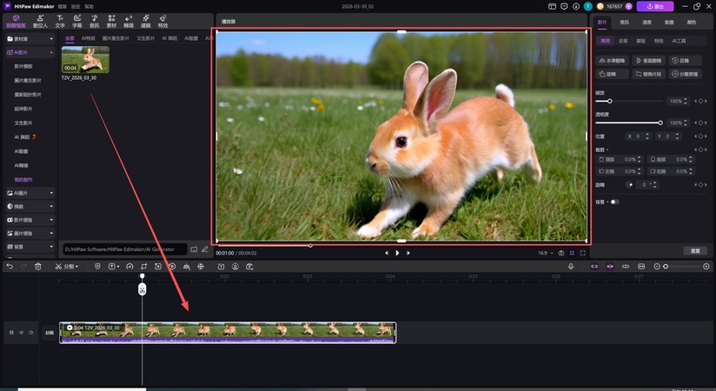Viewport: 716px width, 391px height.
Task: Click the trash delete icon in timeline toolbar
Action: pos(37,266)
